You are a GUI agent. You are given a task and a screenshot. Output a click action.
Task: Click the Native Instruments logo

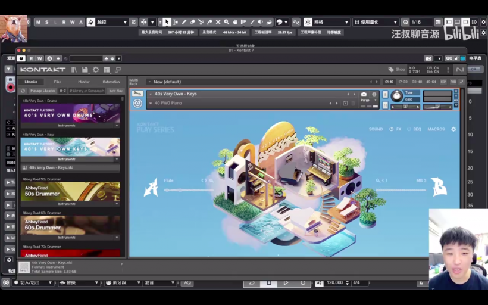point(459,70)
